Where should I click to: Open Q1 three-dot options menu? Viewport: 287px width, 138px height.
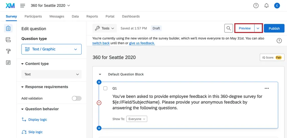coord(267,88)
